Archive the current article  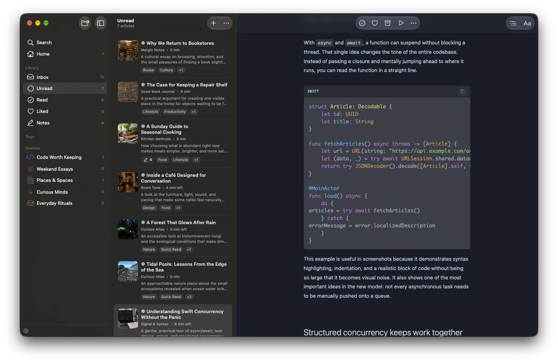[388, 23]
